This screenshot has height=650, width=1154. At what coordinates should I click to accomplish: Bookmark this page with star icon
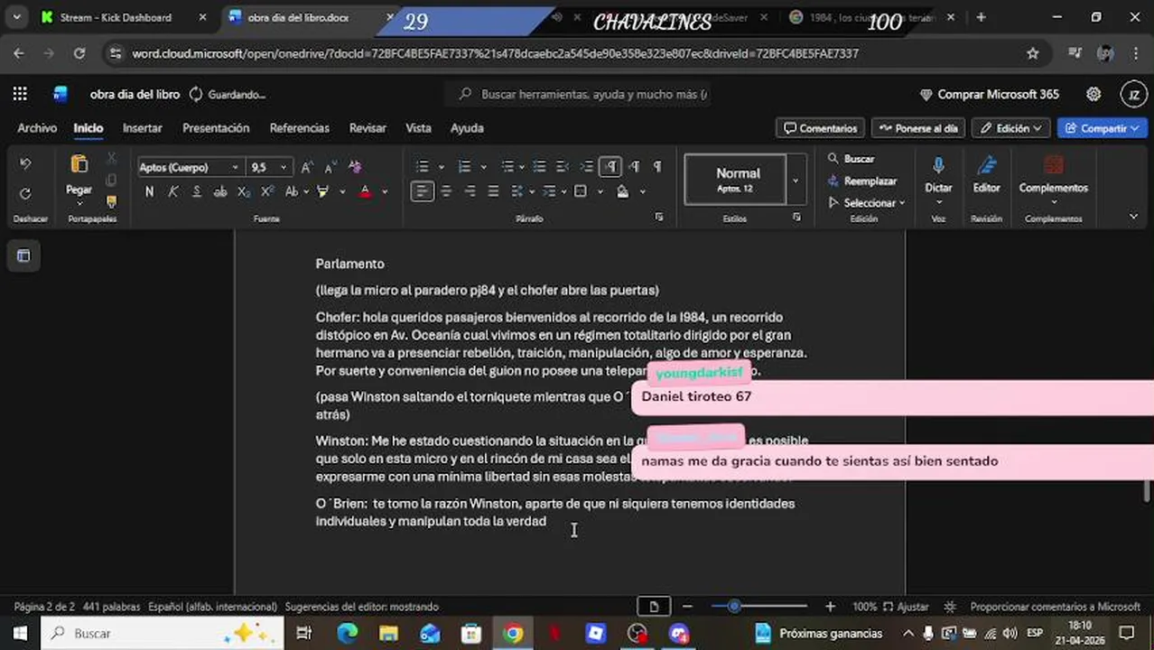point(1032,53)
